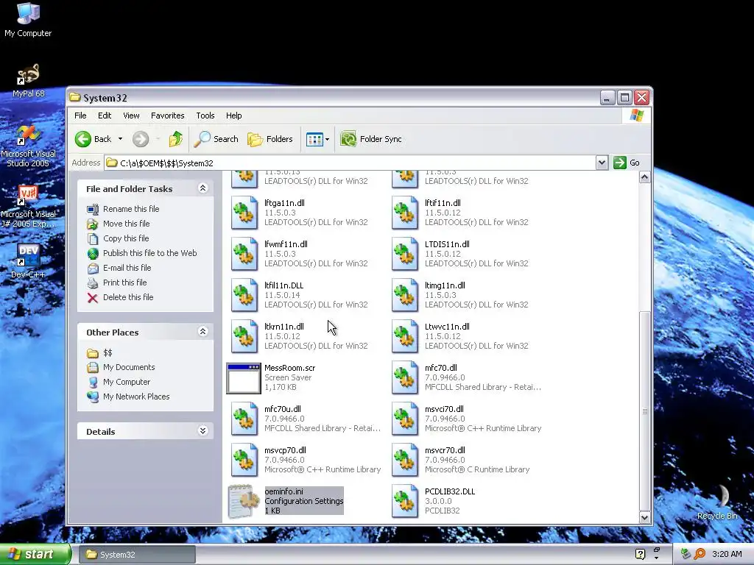Open My Computer desktop icon
The image size is (754, 565).
point(28,19)
